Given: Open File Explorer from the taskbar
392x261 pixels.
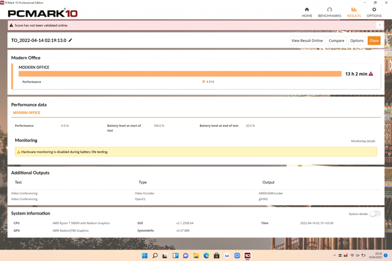Looking at the screenshot, I should click(196, 256).
